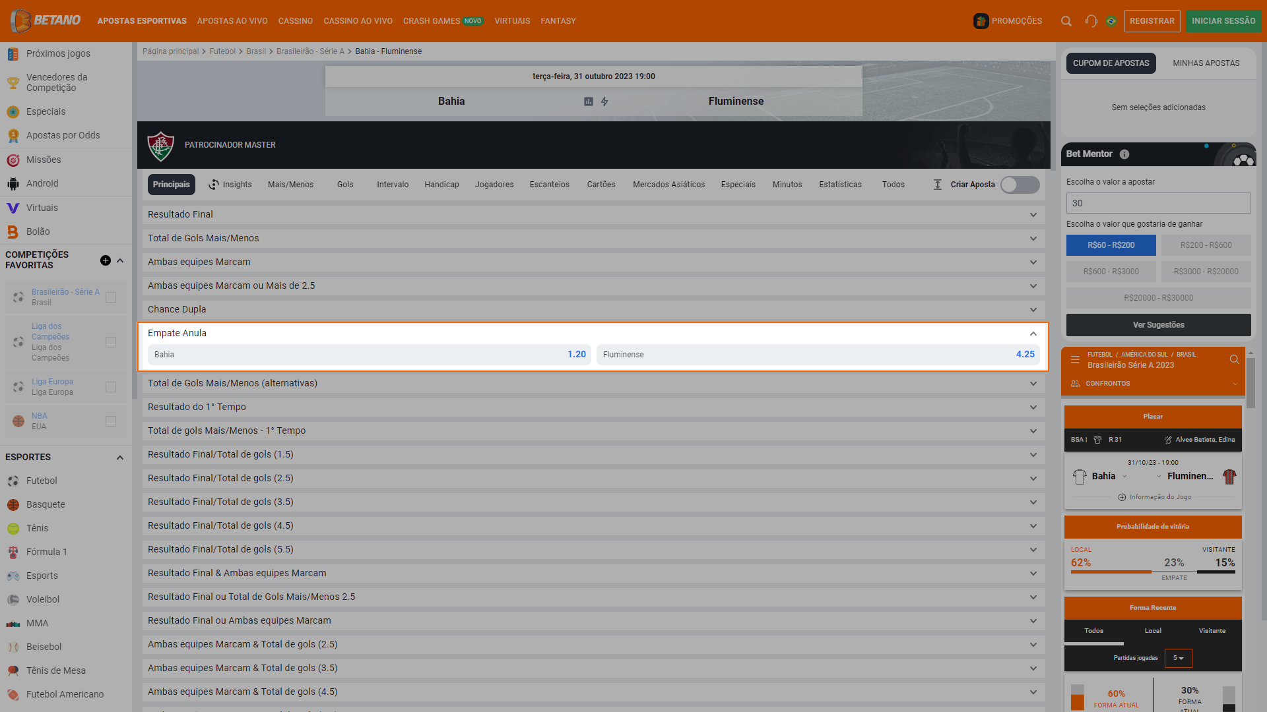Toggle the Criar Aposta switch on
The height and width of the screenshot is (712, 1267).
pyautogui.click(x=1020, y=185)
